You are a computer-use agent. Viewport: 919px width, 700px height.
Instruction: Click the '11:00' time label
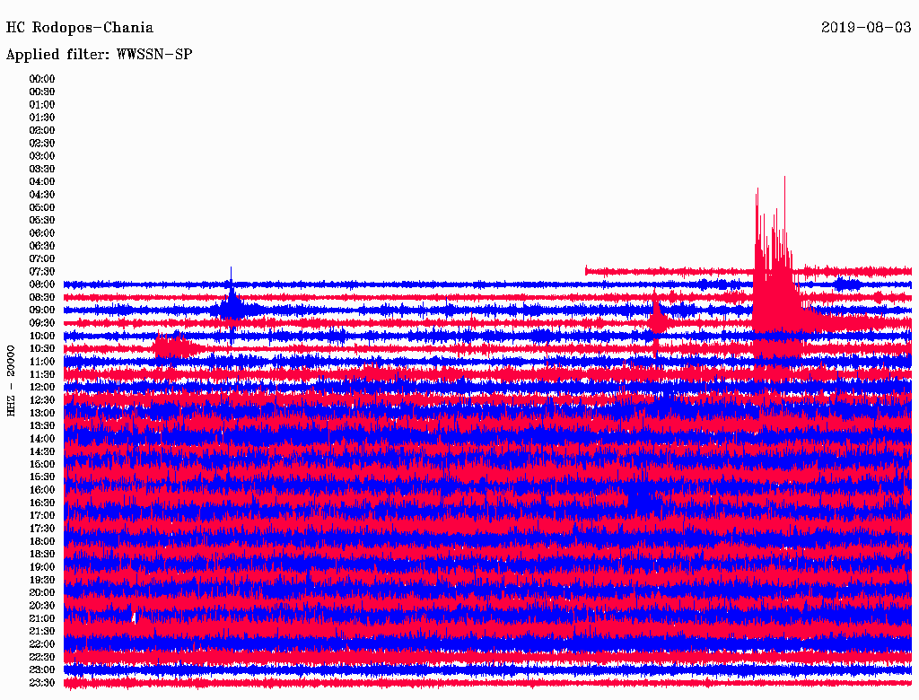(x=42, y=362)
